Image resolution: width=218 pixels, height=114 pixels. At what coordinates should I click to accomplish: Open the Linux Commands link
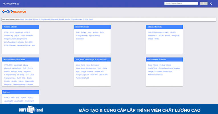[93, 65]
